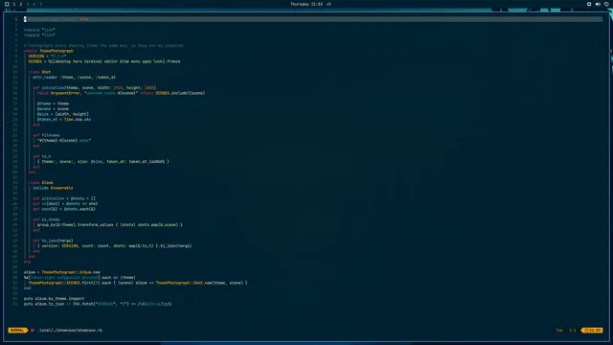Click the Top scroll position indicator
The height and width of the screenshot is (345, 613).
pos(559,330)
